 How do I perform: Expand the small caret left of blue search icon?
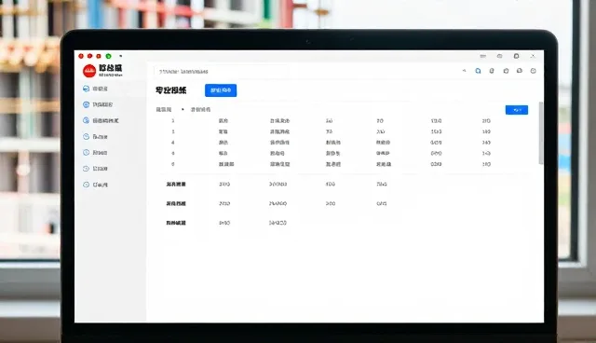click(x=464, y=71)
